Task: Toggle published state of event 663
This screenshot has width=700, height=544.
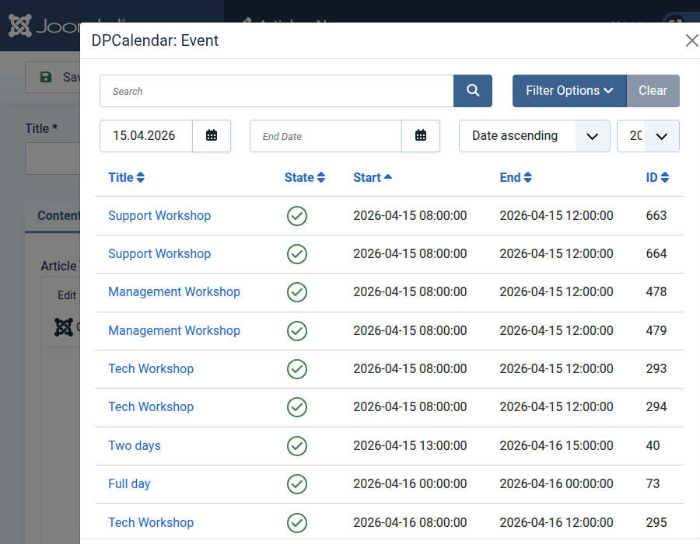Action: (x=296, y=216)
